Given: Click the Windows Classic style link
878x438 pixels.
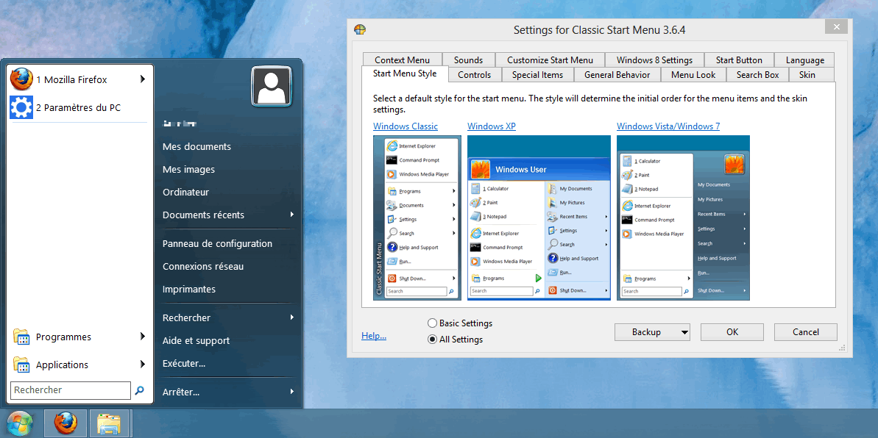Looking at the screenshot, I should tap(406, 126).
